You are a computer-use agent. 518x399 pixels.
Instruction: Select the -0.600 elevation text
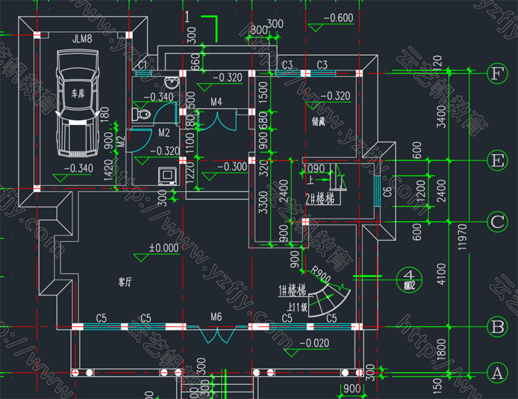pos(338,18)
